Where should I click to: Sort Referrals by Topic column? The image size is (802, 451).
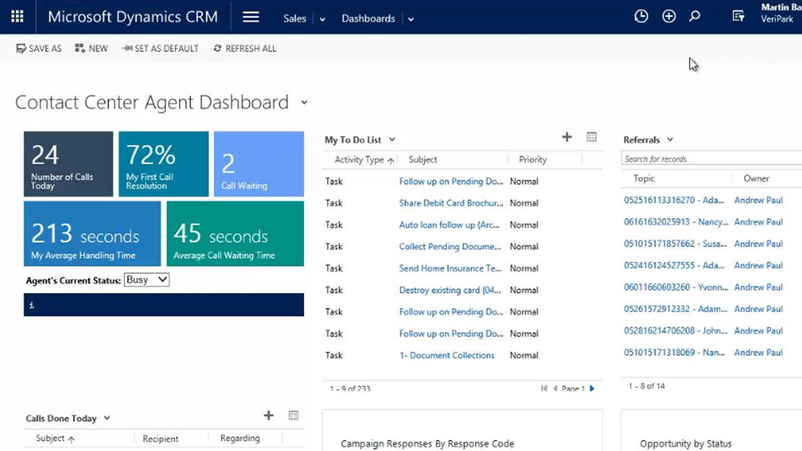[x=644, y=179]
